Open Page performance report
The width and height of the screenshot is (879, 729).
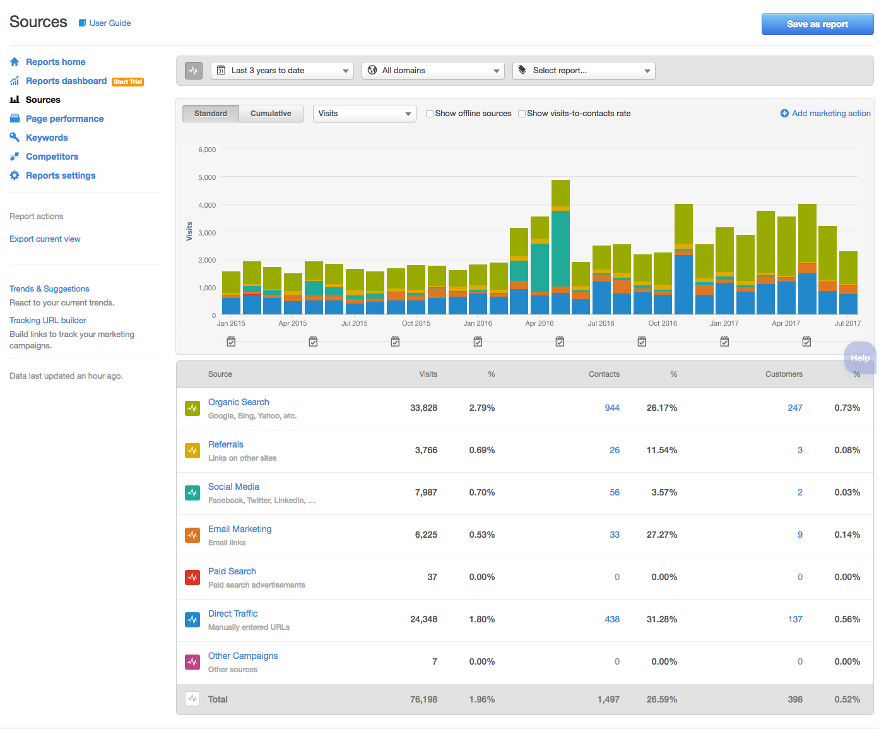point(64,119)
